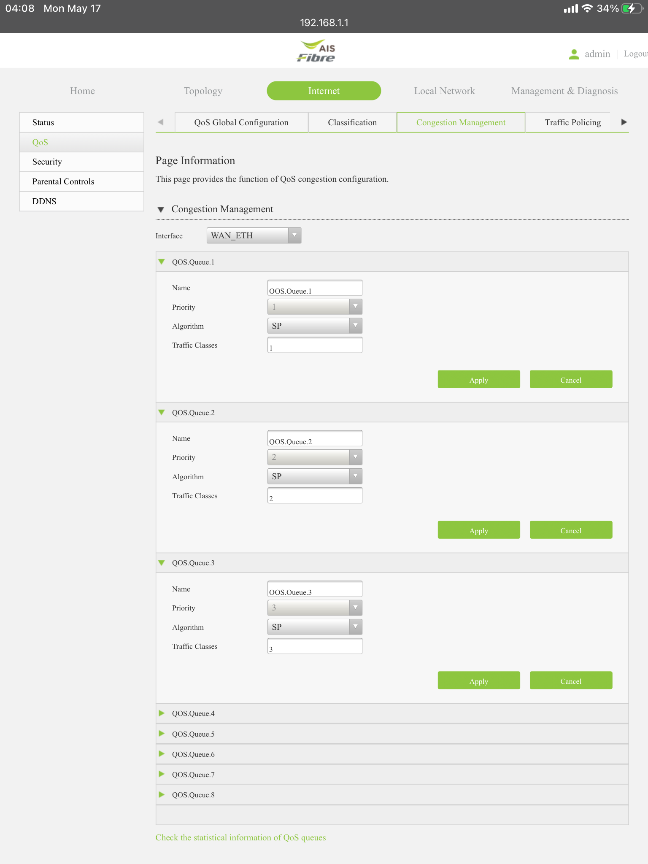Cancel QOS.Queue.3 changes
This screenshot has width=648, height=864.
(x=571, y=680)
